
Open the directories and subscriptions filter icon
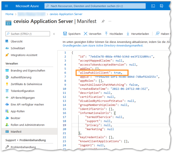pos(162,6)
